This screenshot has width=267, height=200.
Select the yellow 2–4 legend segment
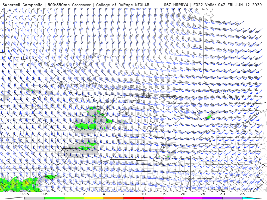click(94, 198)
